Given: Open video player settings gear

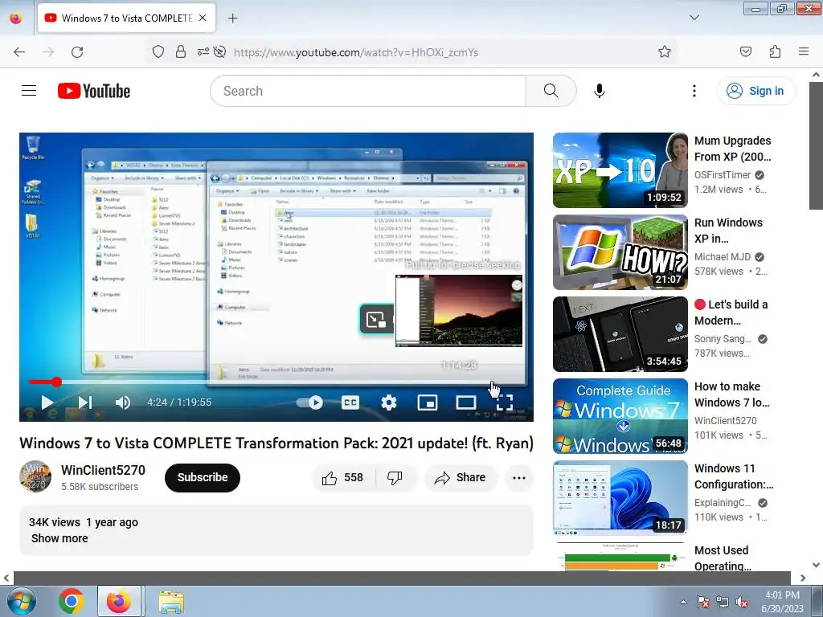Looking at the screenshot, I should tap(388, 402).
